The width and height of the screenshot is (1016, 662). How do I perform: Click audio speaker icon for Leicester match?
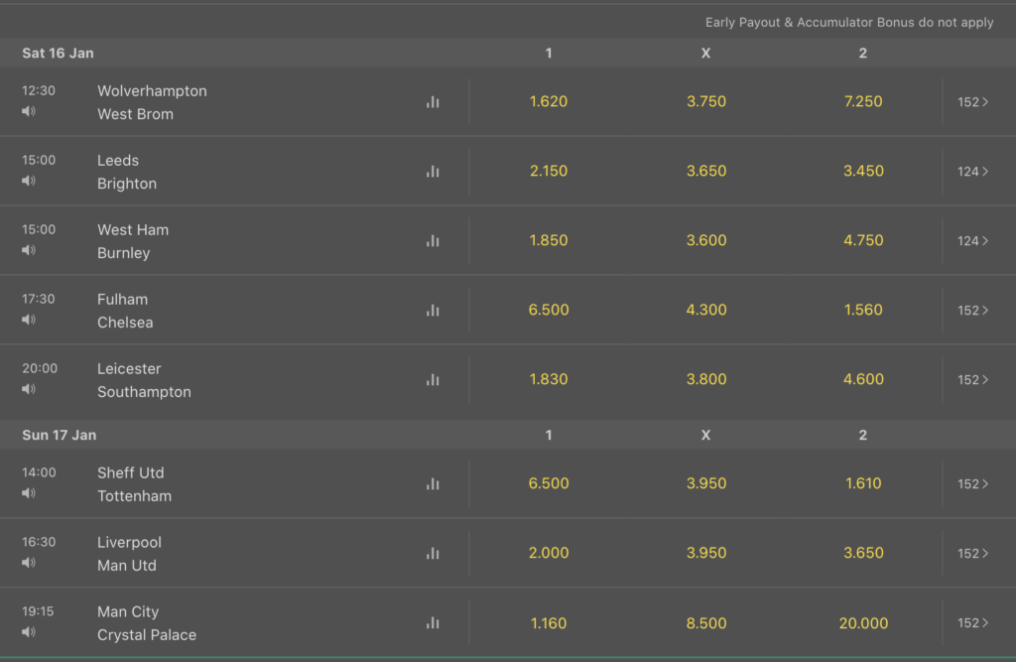pos(29,389)
